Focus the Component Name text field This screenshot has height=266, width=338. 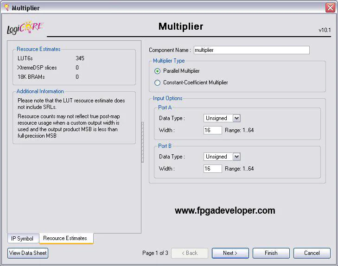(251, 50)
